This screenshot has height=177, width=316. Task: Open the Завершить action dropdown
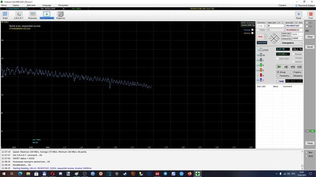pos(292,43)
